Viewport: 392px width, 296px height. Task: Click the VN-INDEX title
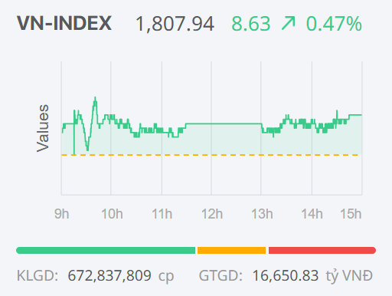64,23
